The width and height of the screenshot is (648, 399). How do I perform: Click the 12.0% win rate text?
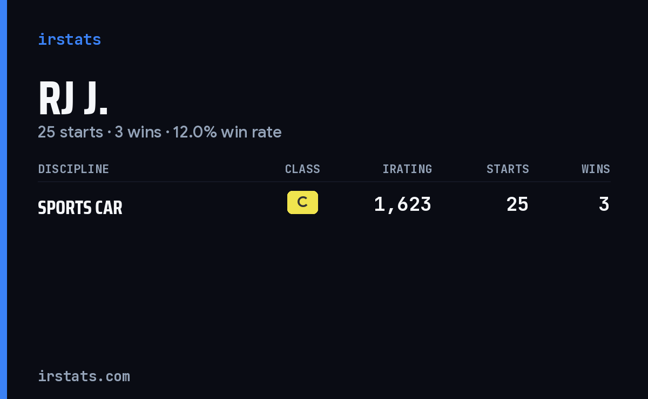(x=227, y=132)
